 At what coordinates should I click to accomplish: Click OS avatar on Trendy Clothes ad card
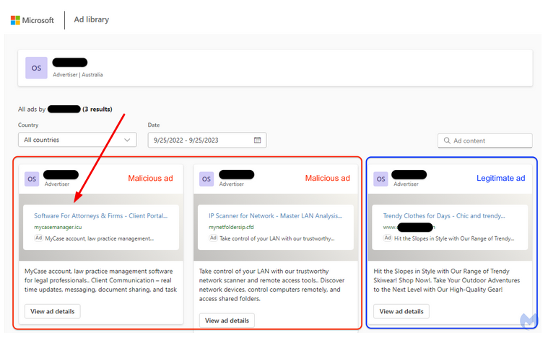[380, 179]
